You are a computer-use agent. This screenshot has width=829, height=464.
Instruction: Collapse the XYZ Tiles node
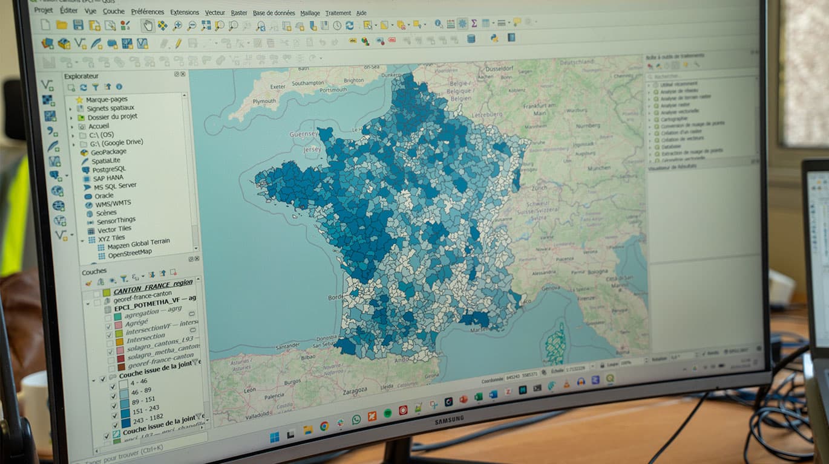82,240
